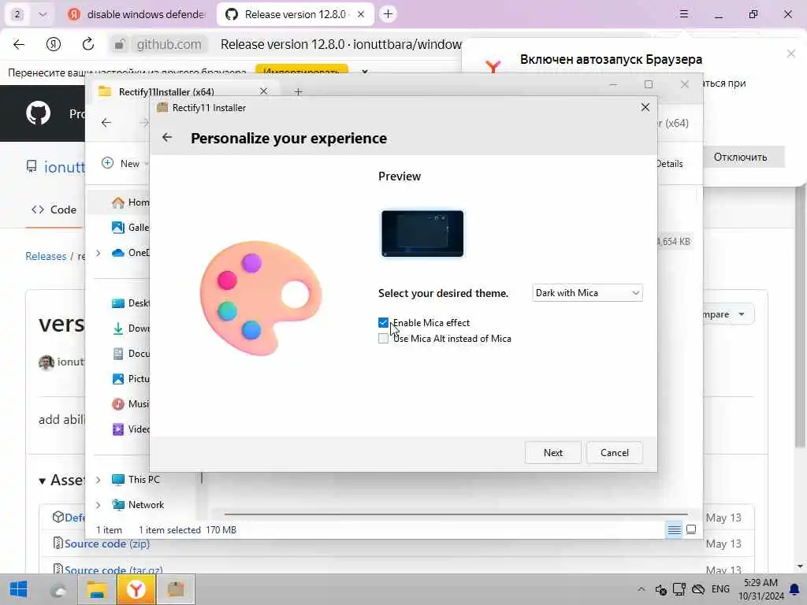Click the tray network status icon
The height and width of the screenshot is (605, 807).
(x=679, y=589)
